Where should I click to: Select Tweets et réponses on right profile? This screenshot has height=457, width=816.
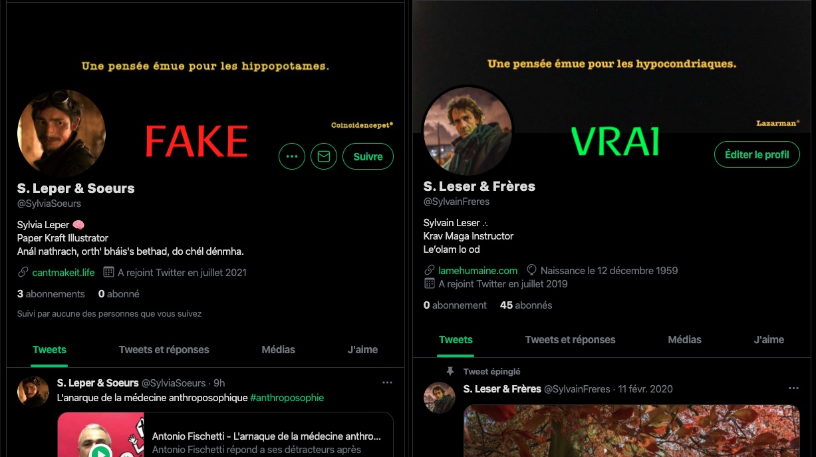(x=570, y=339)
